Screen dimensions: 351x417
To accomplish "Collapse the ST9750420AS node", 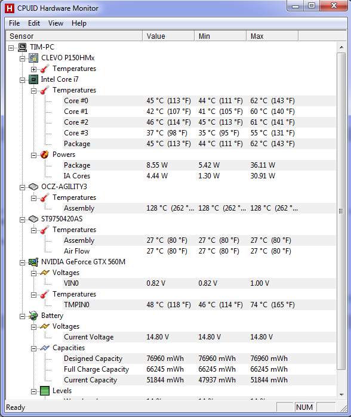I will [22, 220].
